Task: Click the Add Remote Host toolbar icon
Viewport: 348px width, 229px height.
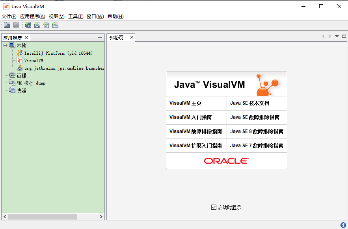Action: pos(28,25)
